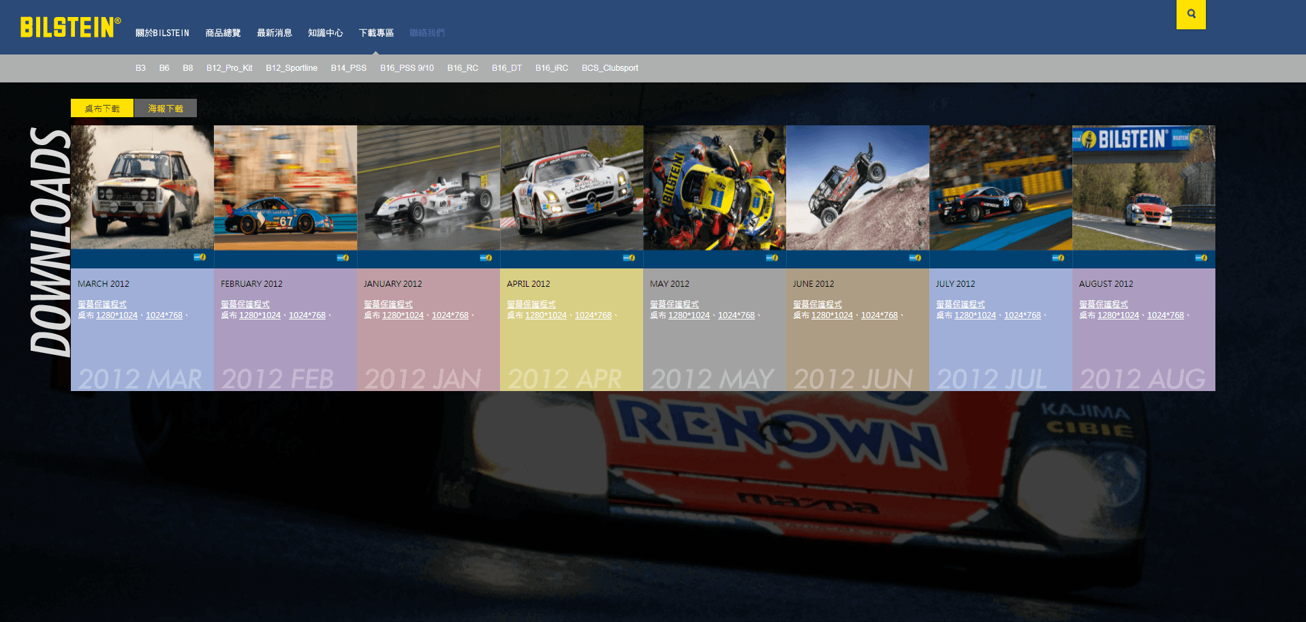
Task: Click small Bilstein badge under January 2012 image
Action: click(x=486, y=258)
